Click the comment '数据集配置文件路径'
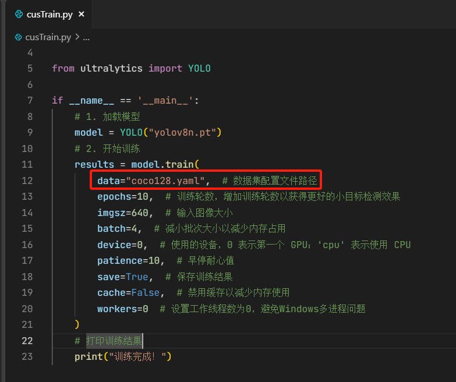The height and width of the screenshot is (382, 456). click(275, 181)
